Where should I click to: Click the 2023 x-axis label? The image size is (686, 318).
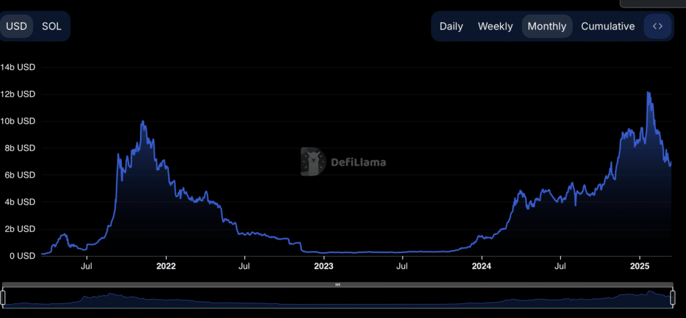tap(324, 266)
